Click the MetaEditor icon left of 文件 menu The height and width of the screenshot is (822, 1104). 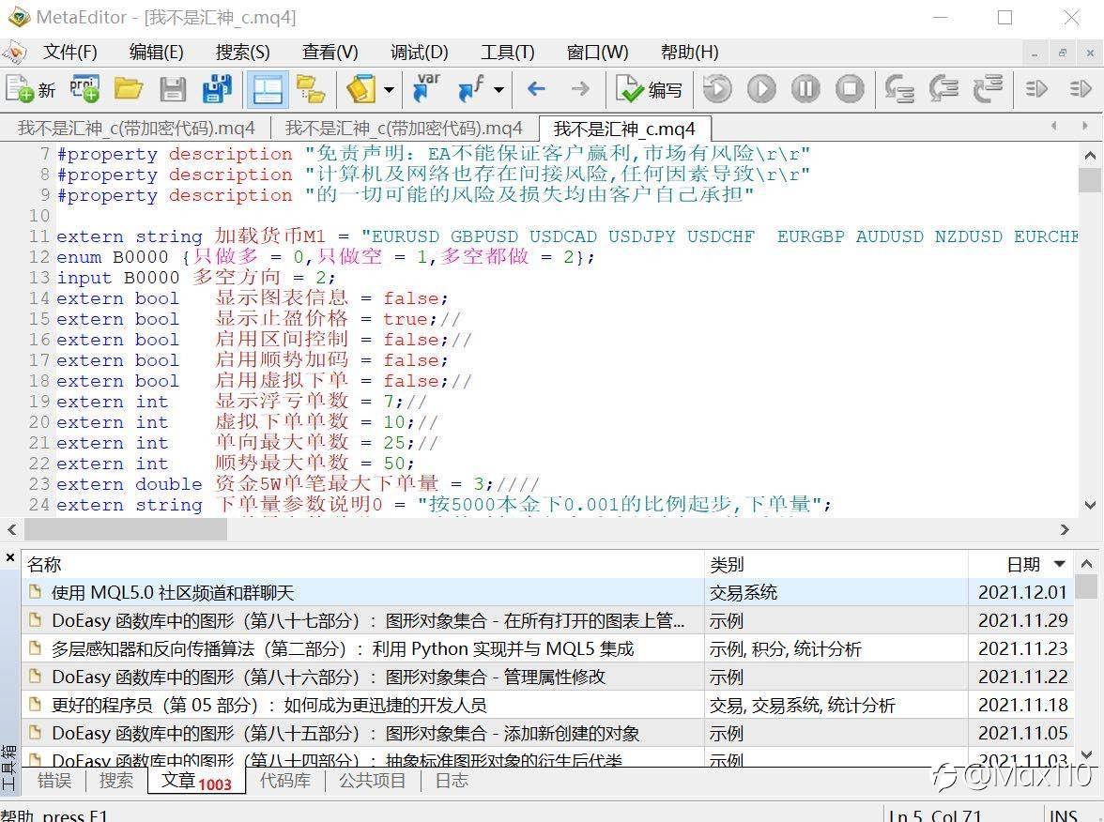(x=14, y=53)
